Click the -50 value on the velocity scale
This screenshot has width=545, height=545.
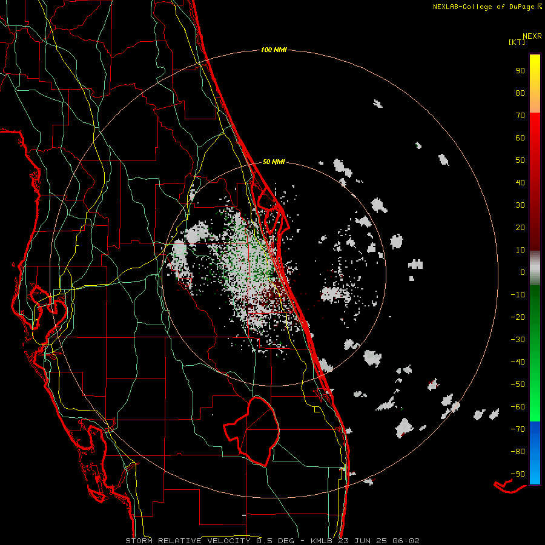pyautogui.click(x=518, y=385)
